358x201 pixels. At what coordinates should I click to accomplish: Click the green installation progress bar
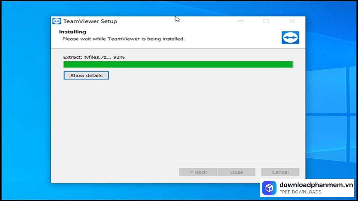[178, 64]
